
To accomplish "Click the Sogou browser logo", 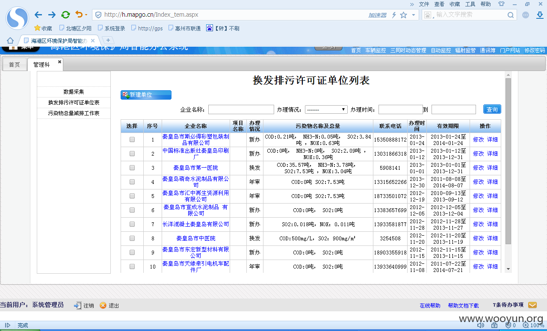I will pos(17,18).
